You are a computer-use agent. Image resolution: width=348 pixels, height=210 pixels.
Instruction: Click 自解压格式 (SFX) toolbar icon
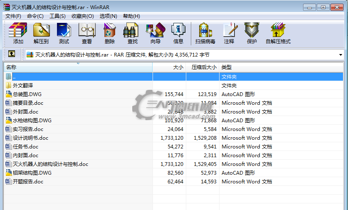click(278, 30)
